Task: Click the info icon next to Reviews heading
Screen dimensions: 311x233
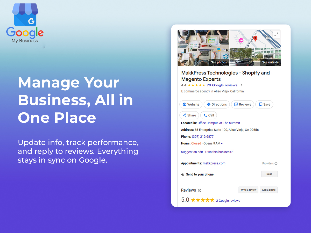Action: coord(200,191)
